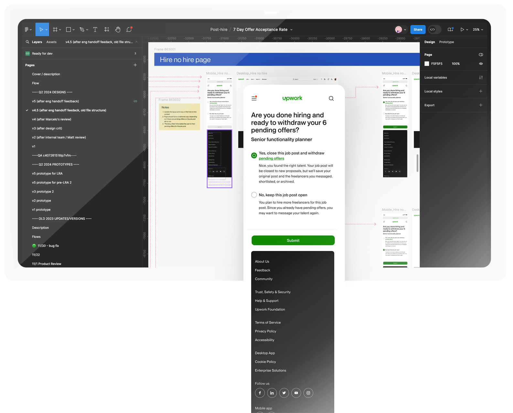Open the Comments tool
The height and width of the screenshot is (413, 513).
pos(129,29)
